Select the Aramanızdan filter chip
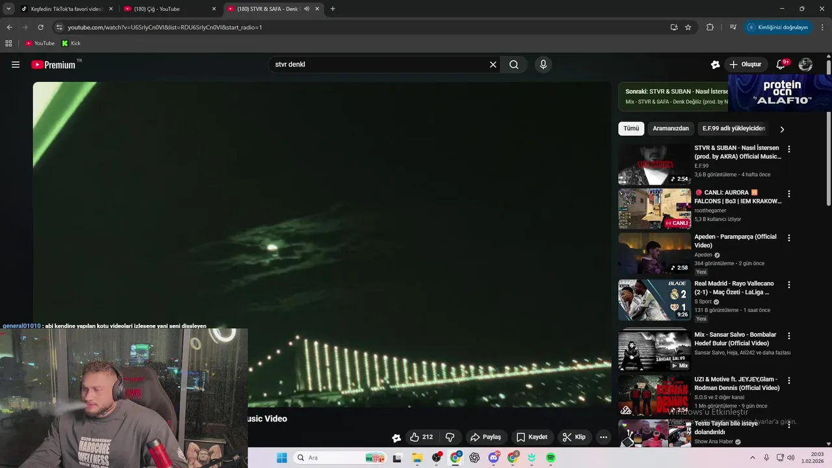 tap(671, 128)
